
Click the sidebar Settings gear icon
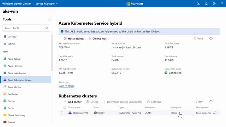pyautogui.click(x=5, y=44)
